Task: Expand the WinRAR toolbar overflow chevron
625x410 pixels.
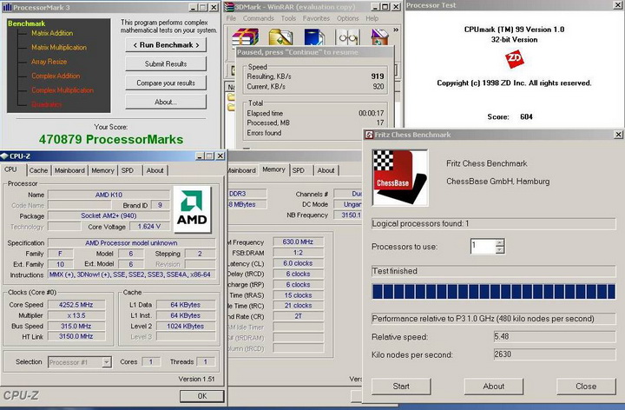Action: pyautogui.click(x=396, y=30)
